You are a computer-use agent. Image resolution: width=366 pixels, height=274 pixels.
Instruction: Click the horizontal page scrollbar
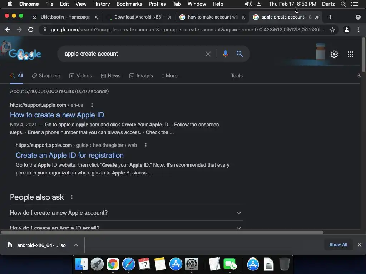pos(162,232)
